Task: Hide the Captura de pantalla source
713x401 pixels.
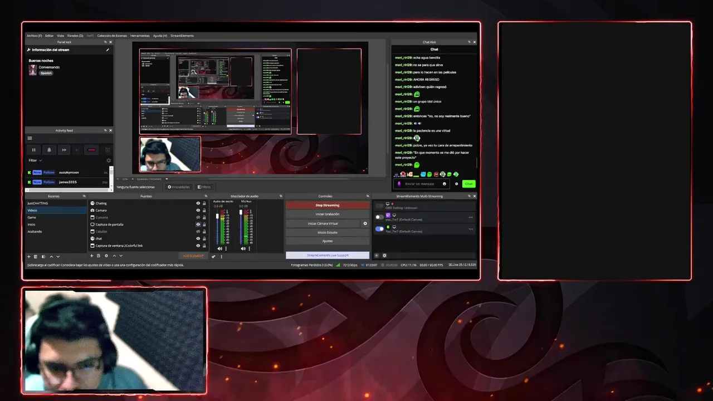Action: click(198, 224)
